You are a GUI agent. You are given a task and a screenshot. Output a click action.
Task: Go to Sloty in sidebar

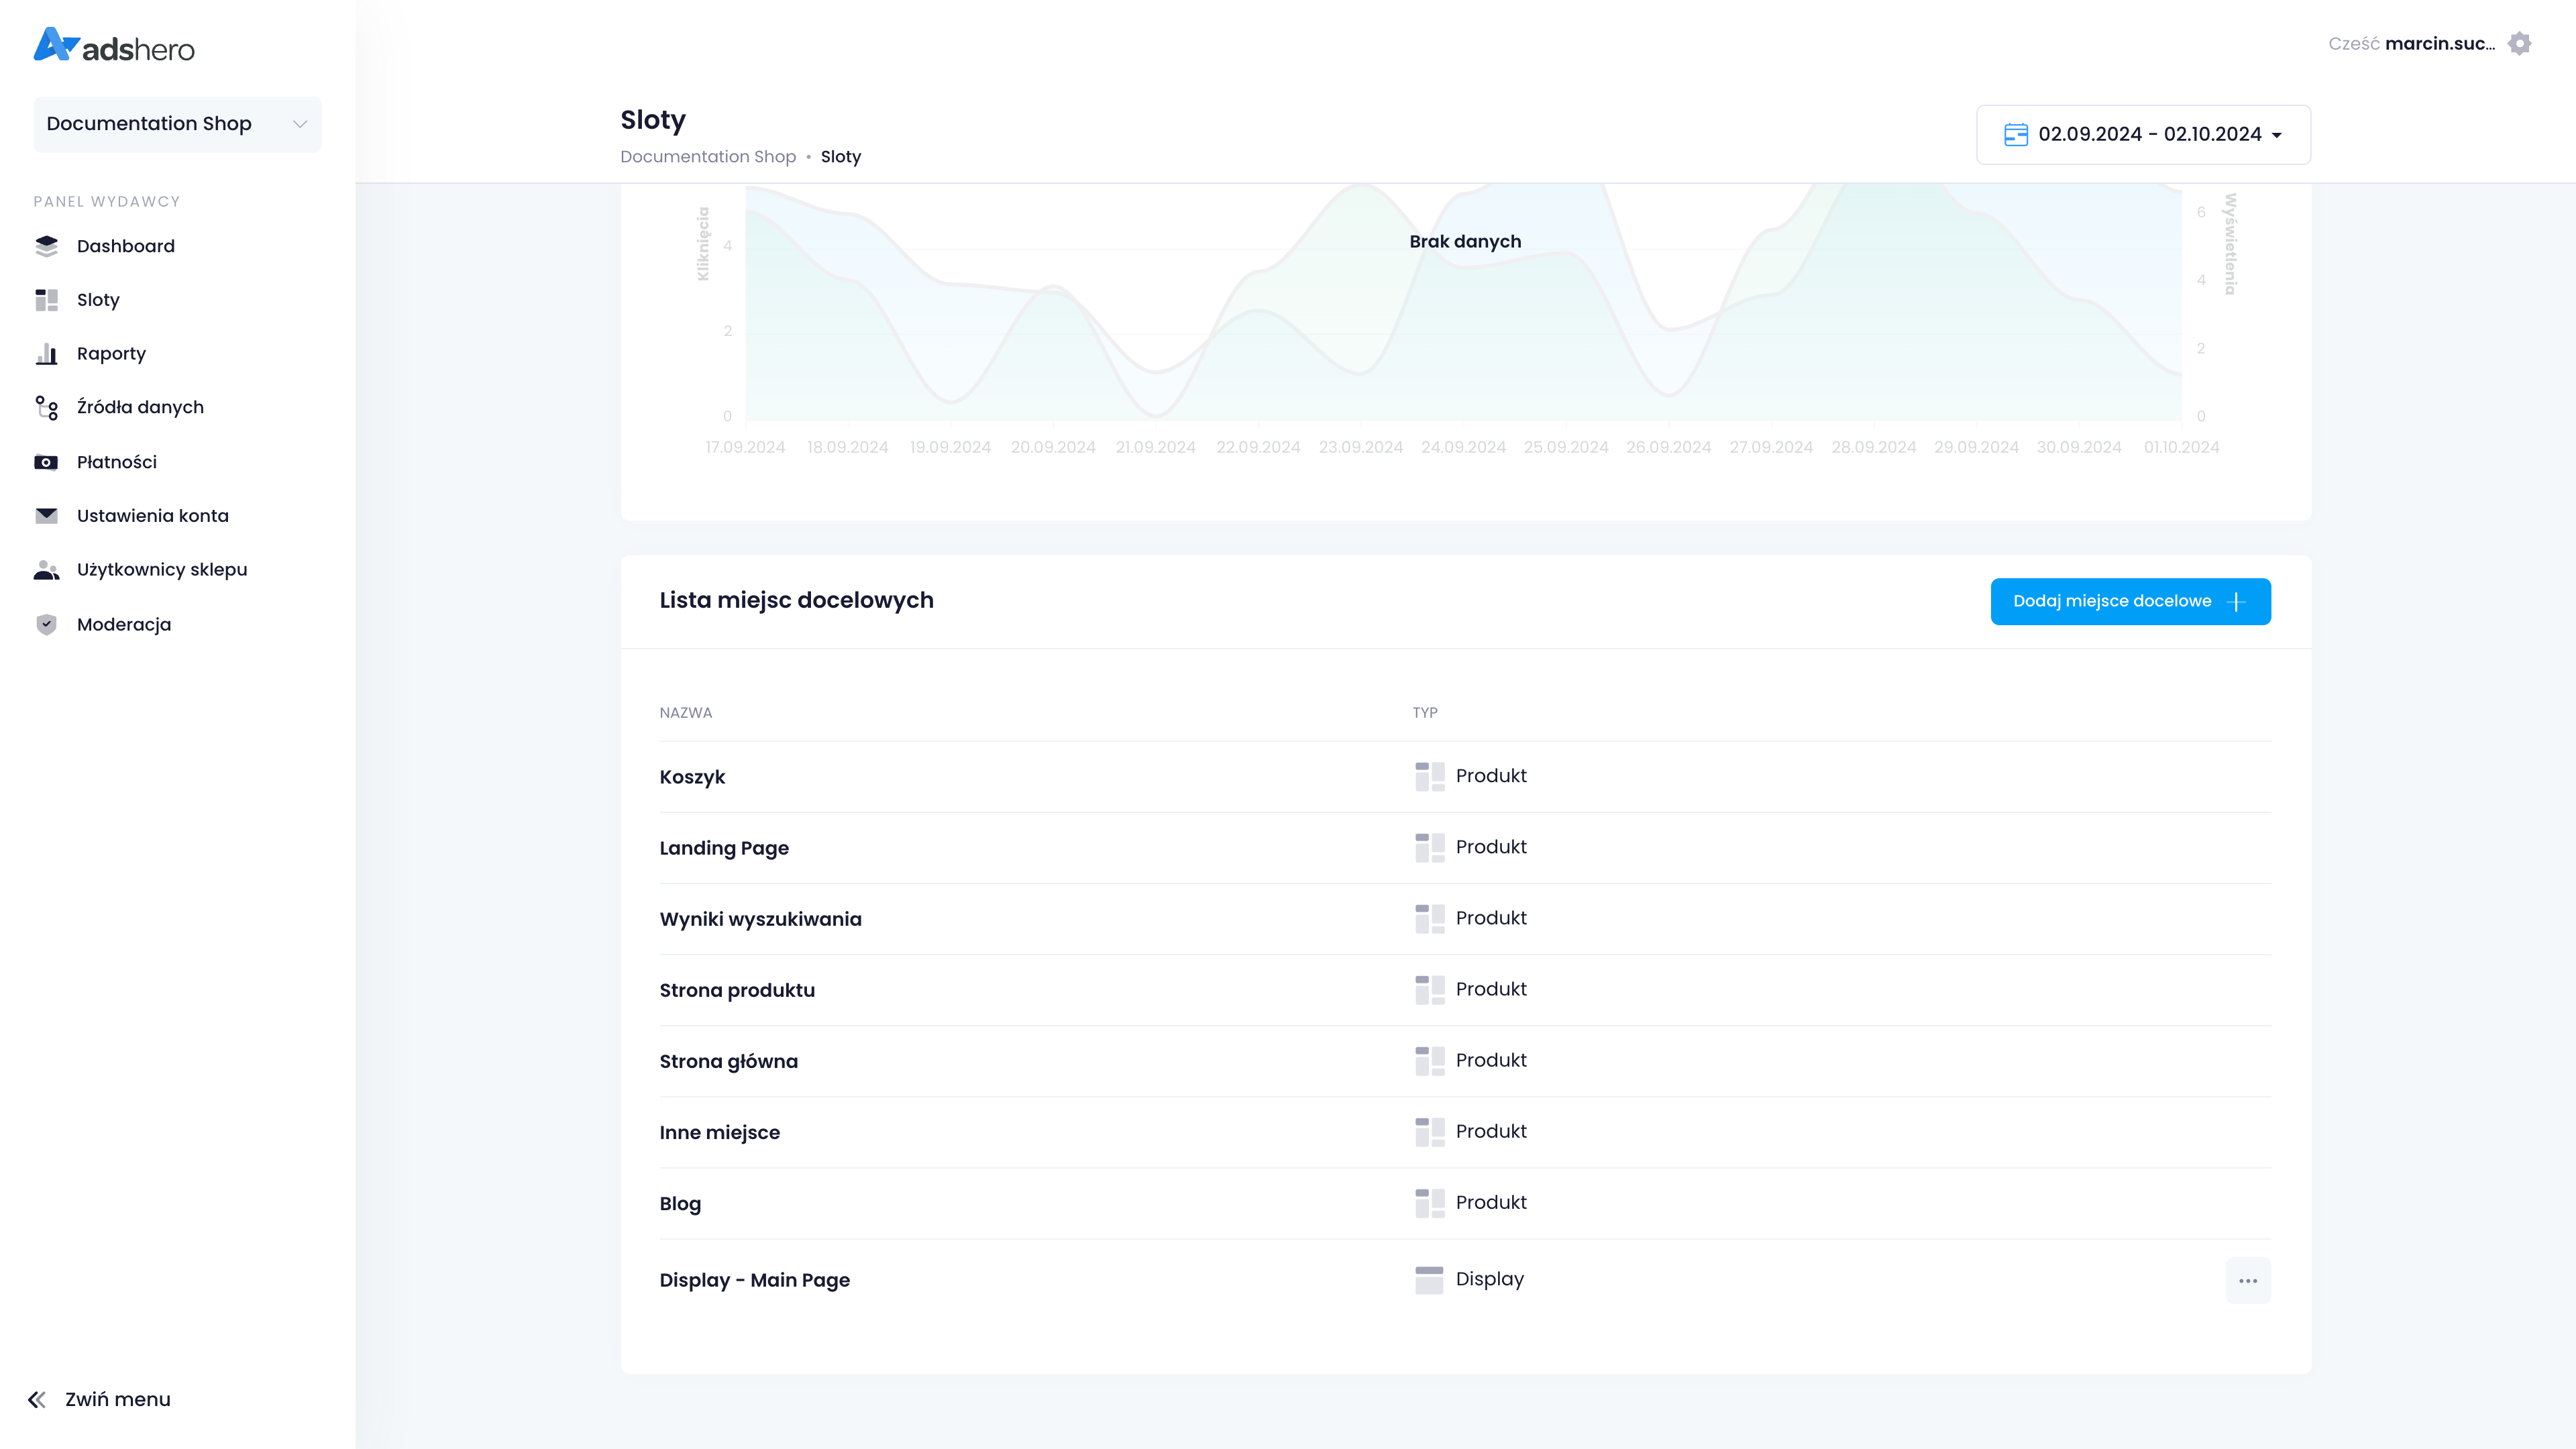point(98,300)
